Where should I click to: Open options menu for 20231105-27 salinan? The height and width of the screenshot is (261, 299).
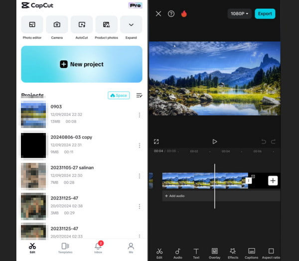click(140, 176)
